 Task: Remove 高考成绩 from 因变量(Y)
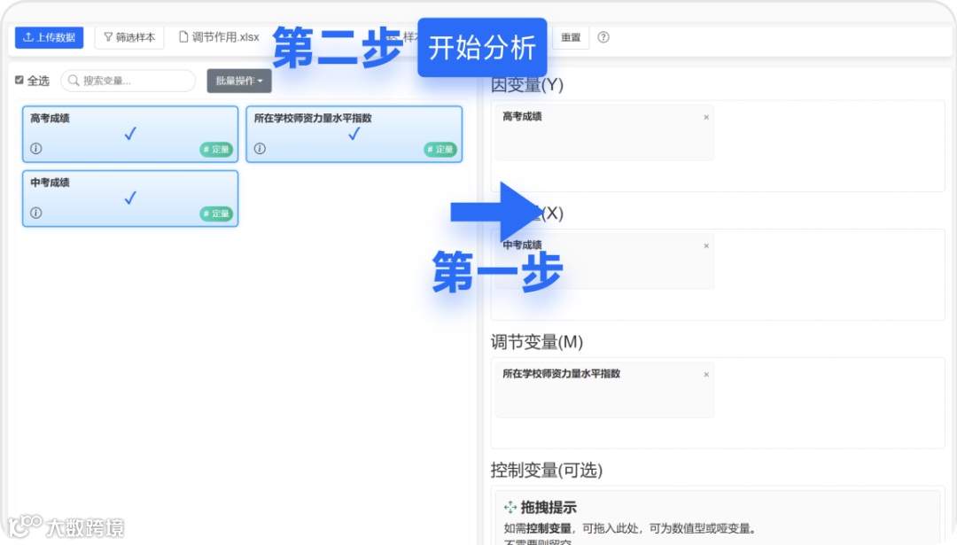706,117
